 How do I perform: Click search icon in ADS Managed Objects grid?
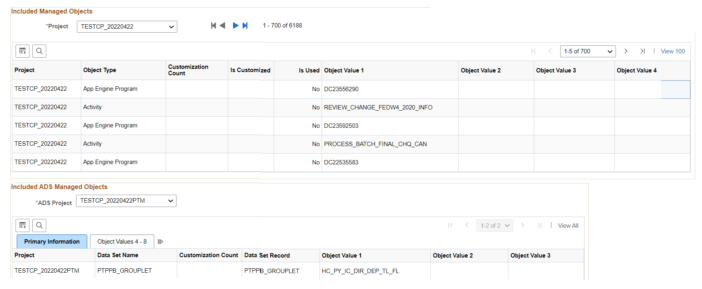click(39, 225)
